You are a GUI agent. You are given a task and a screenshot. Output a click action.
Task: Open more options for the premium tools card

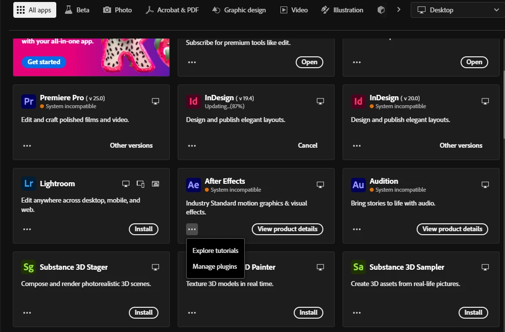(192, 62)
